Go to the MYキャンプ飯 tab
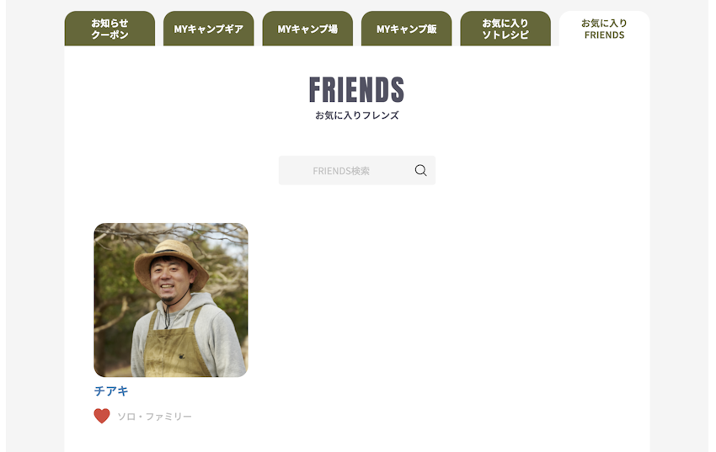The height and width of the screenshot is (452, 716). 406,29
